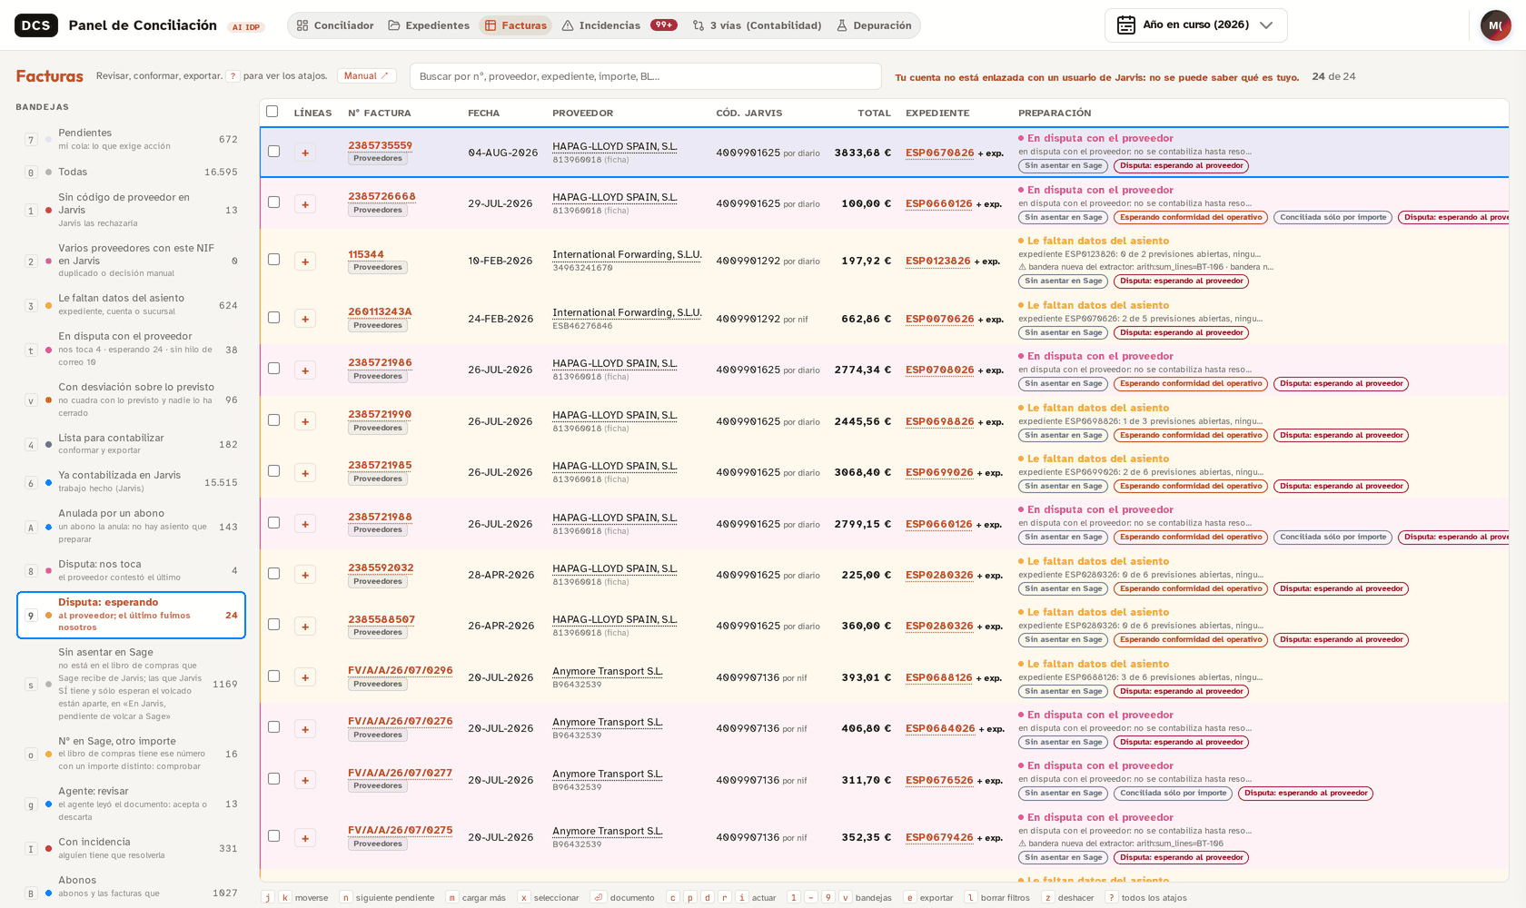
Task: Open the Incidencias tab
Action: coord(619,25)
